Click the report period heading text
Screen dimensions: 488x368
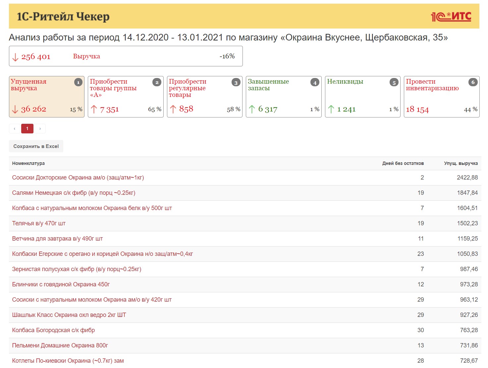point(228,37)
